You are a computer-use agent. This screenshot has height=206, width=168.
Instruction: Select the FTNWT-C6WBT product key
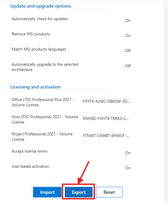(106, 136)
